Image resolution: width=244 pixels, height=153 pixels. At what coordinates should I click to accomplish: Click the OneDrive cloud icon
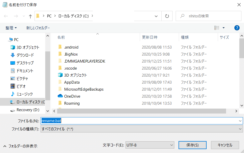[60, 96]
